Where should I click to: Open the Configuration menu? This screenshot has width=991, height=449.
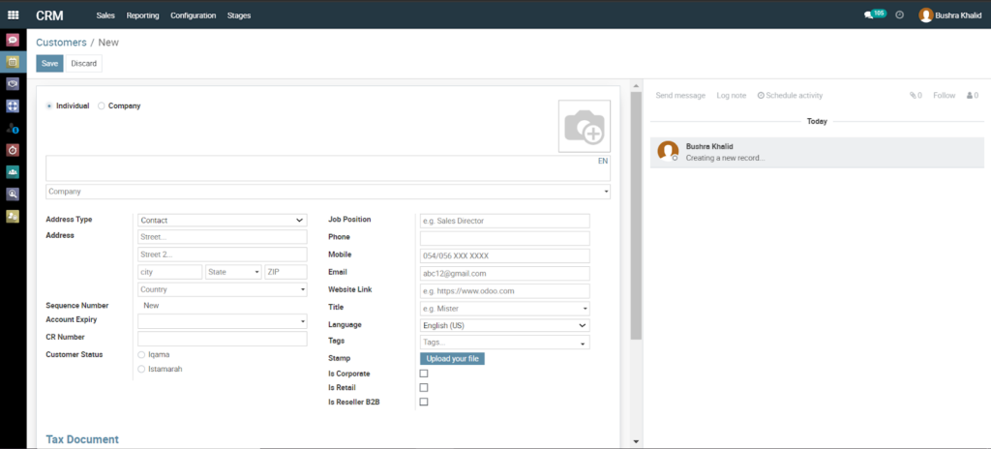193,15
